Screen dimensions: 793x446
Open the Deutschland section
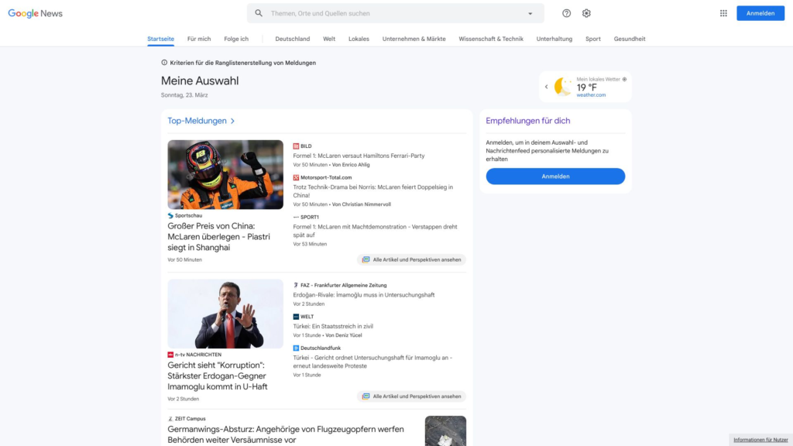click(292, 39)
